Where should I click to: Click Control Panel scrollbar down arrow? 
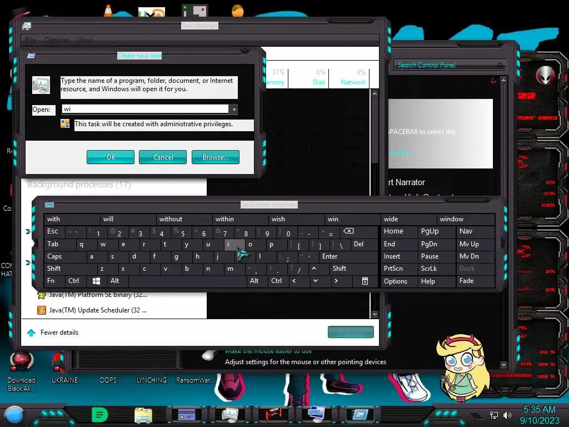[503, 365]
